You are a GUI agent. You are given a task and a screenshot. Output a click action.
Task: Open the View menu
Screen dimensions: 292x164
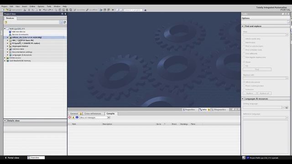coord(17,6)
